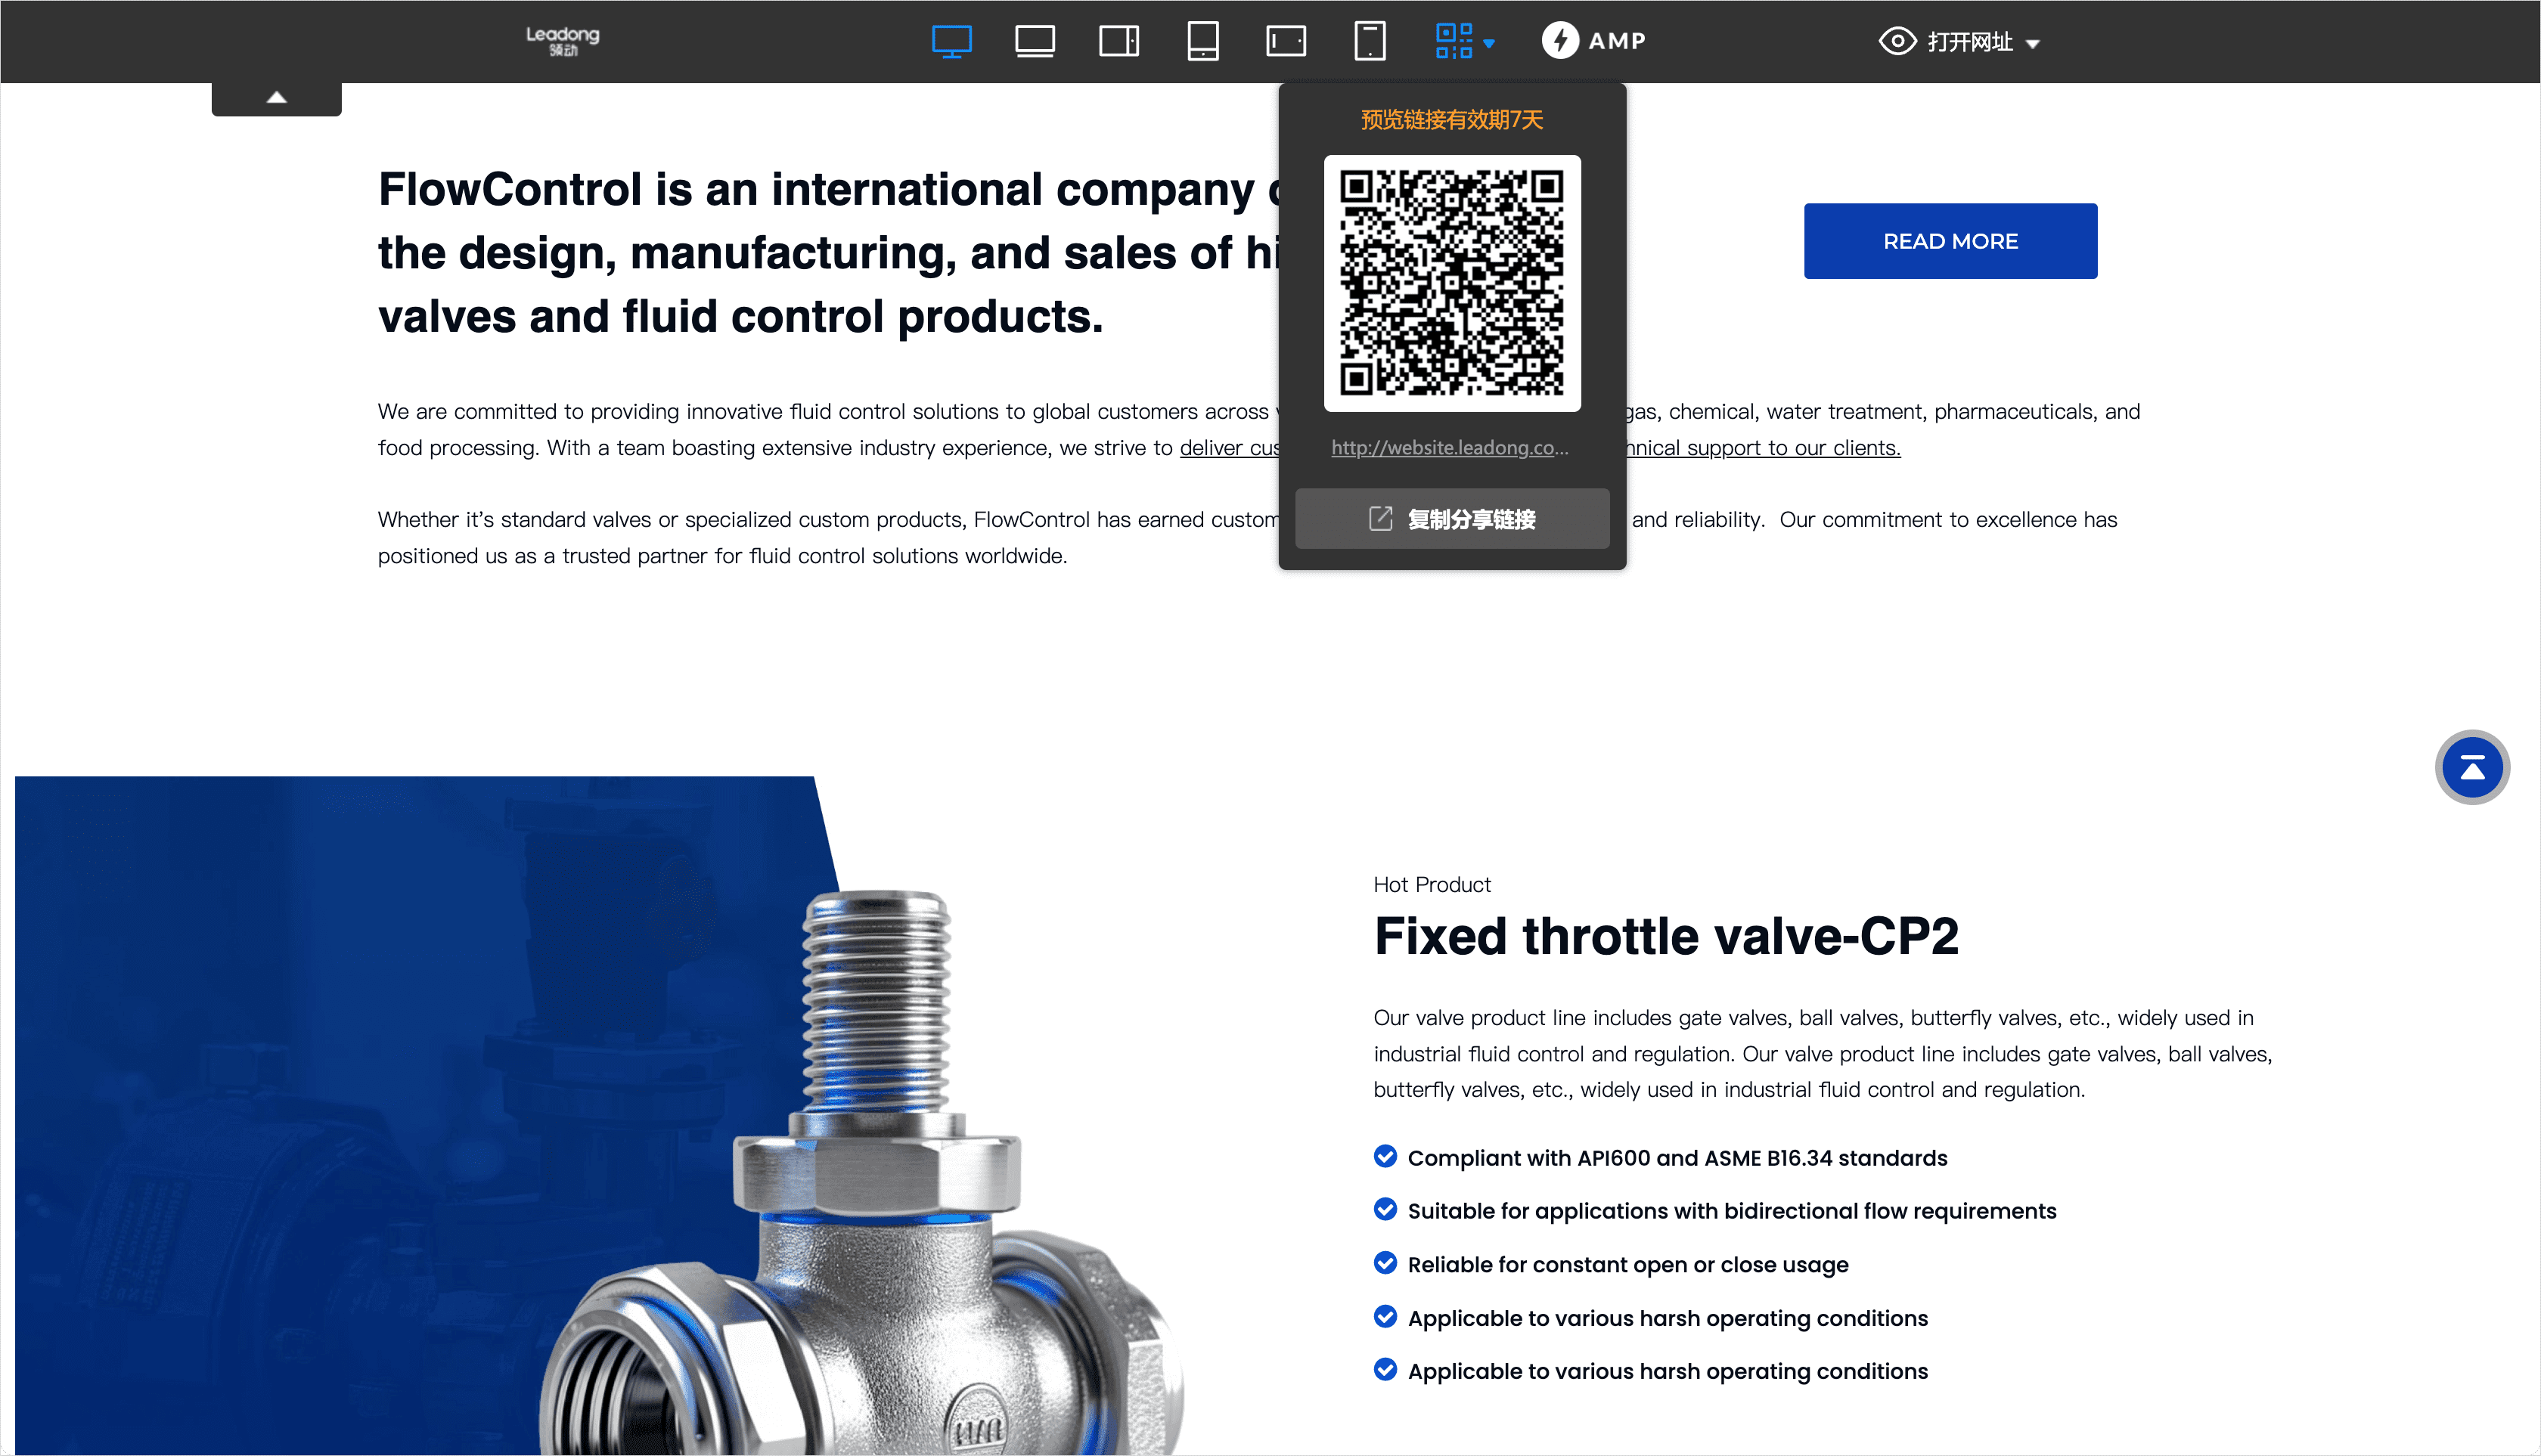Click the QR code image
Screen dimensions: 2541x1456
coord(1451,283)
